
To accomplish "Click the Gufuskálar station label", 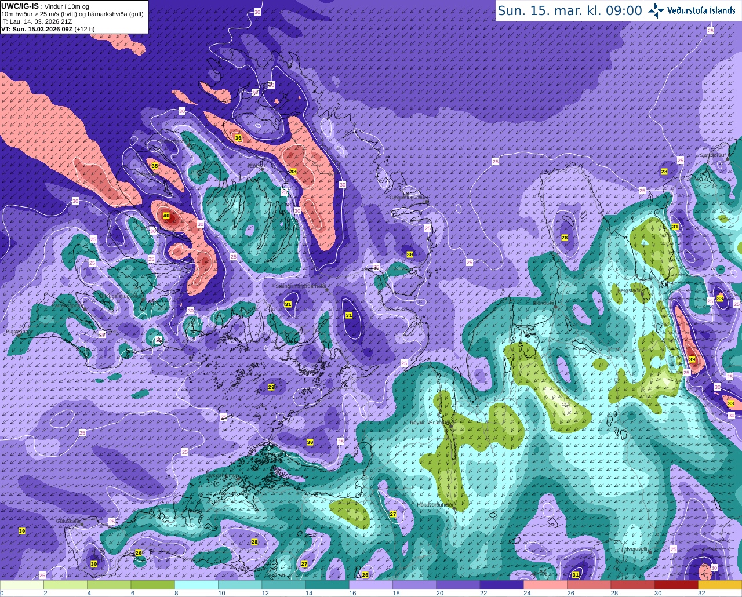I will pyautogui.click(x=68, y=521).
